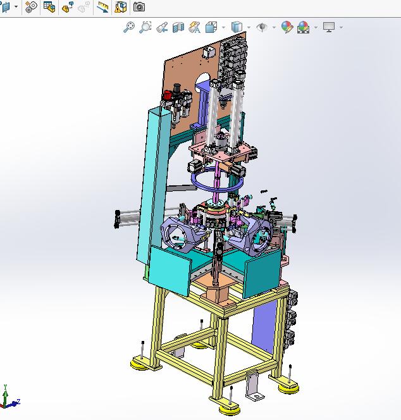Viewport: 401px width, 420px height.
Task: Click the XYZ orientation triad
Action: (9, 397)
